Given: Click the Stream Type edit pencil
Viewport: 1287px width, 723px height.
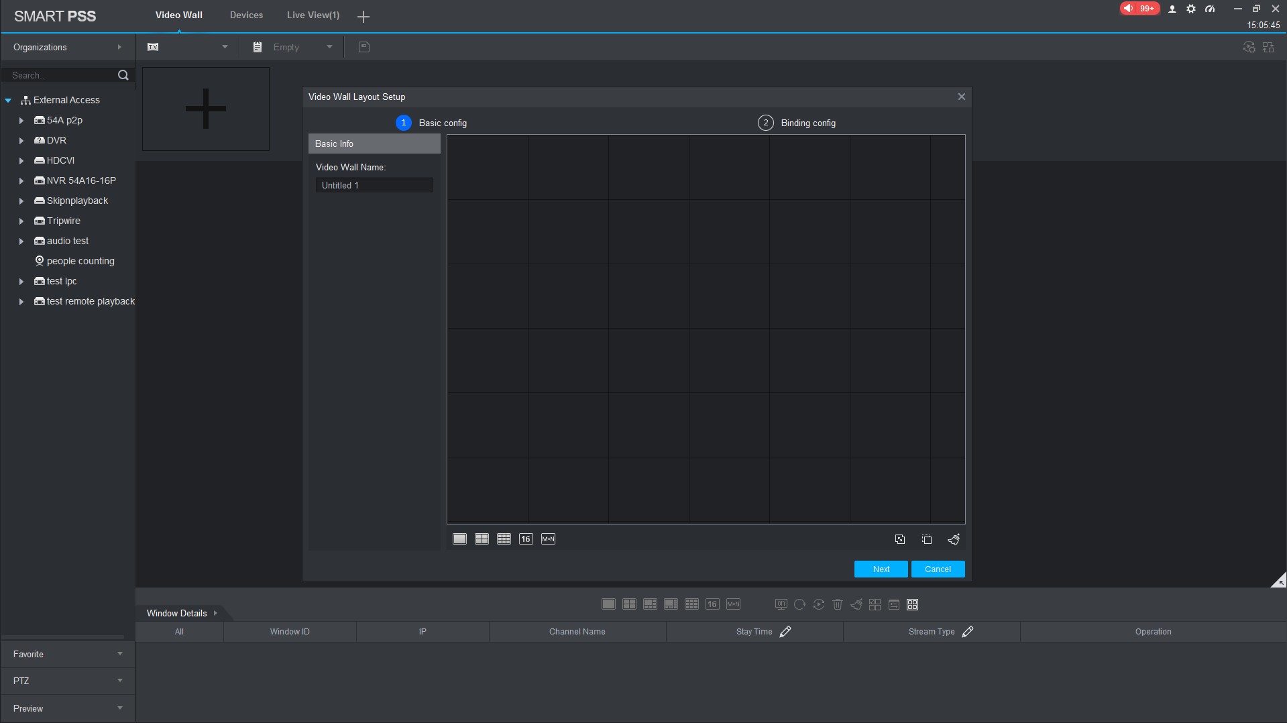Looking at the screenshot, I should 968,632.
